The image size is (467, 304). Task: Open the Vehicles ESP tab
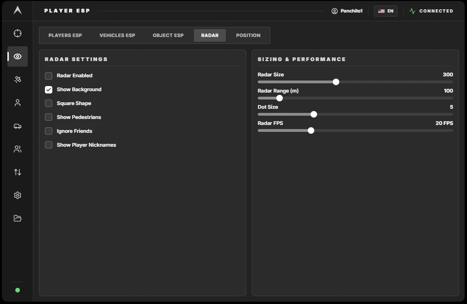click(118, 36)
